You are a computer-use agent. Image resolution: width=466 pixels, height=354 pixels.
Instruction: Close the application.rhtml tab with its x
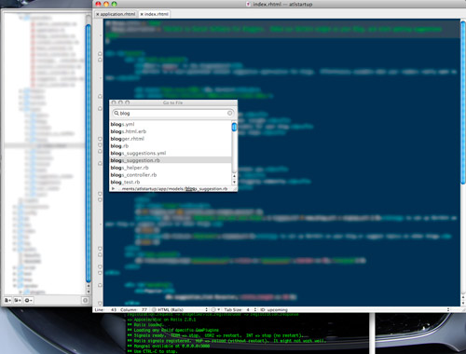(98, 14)
